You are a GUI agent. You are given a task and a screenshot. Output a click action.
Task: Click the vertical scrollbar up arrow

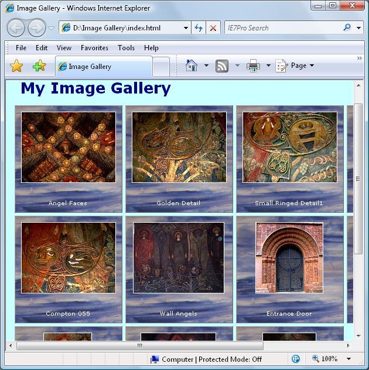pos(358,85)
